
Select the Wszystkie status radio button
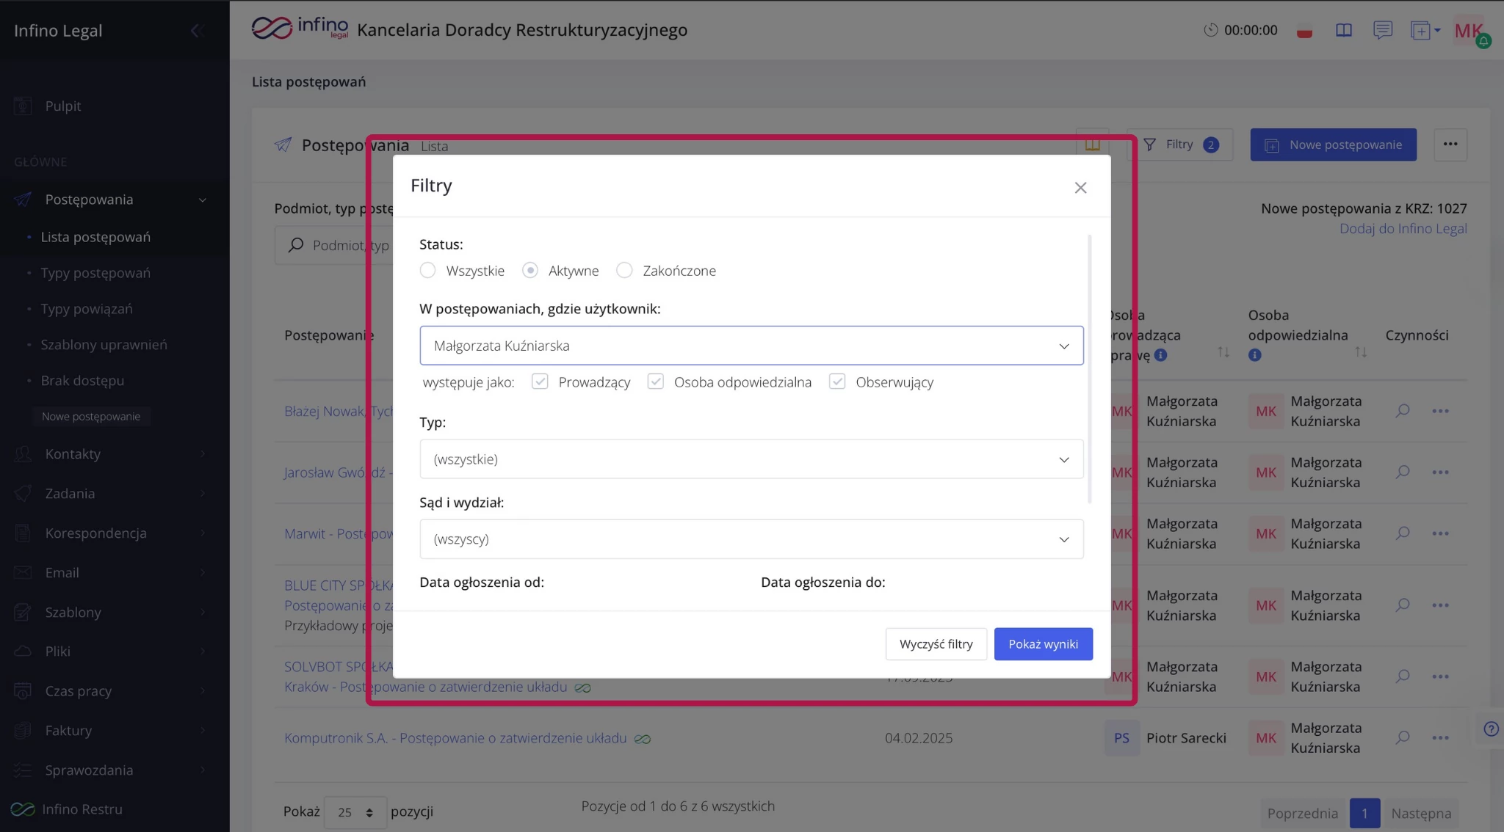click(427, 271)
